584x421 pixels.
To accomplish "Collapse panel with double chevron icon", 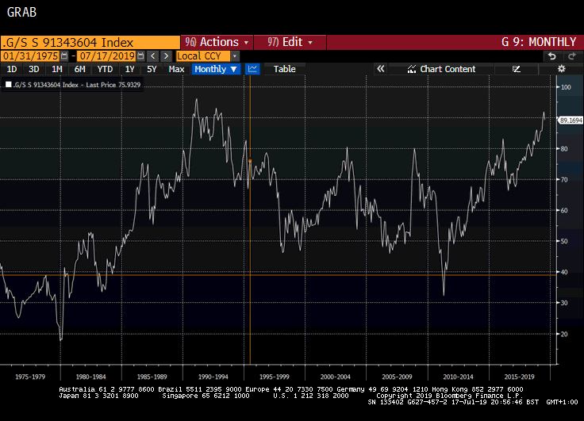I will pyautogui.click(x=381, y=69).
